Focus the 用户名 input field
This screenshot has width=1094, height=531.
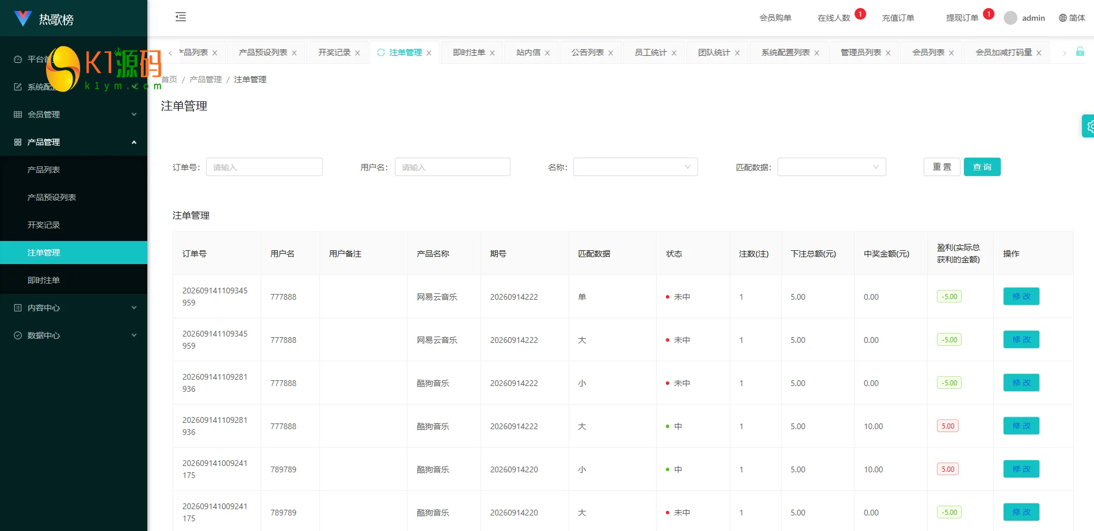[x=452, y=167]
